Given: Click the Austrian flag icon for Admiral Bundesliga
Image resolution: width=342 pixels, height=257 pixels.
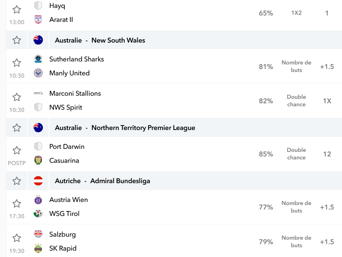Looking at the screenshot, I should point(38,181).
